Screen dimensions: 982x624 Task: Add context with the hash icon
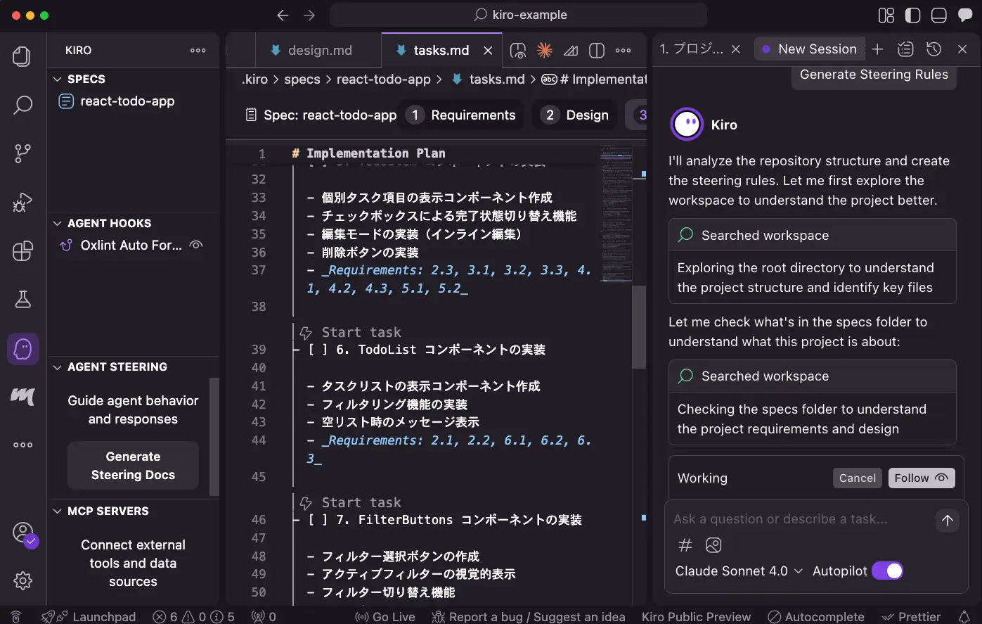685,545
